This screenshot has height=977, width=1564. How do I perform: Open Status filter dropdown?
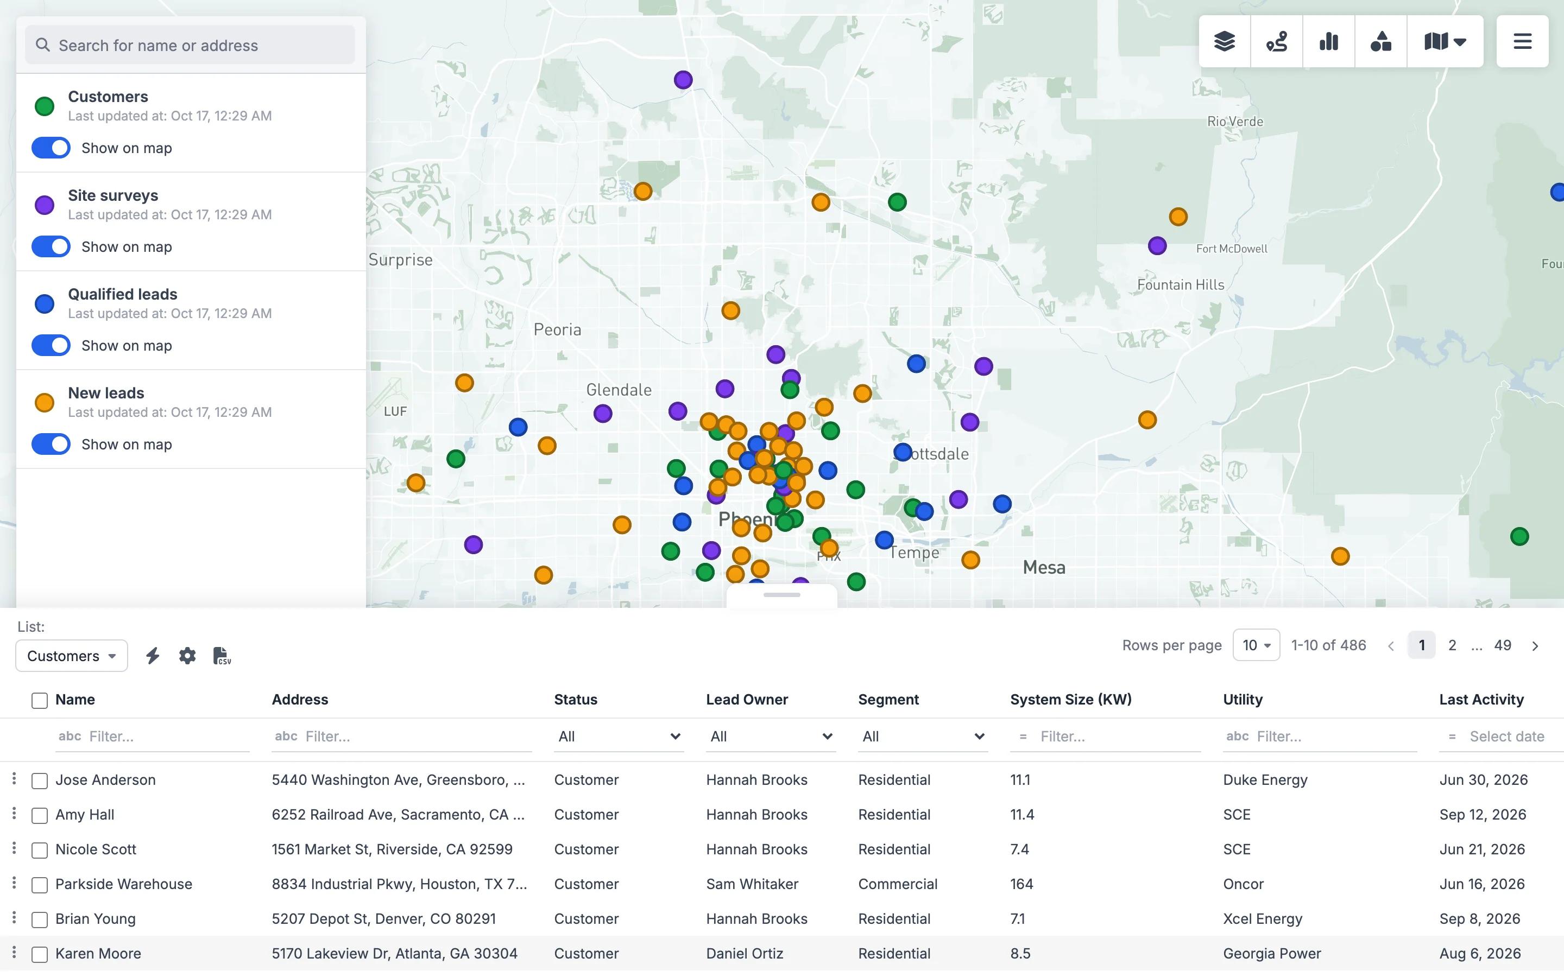coord(619,736)
